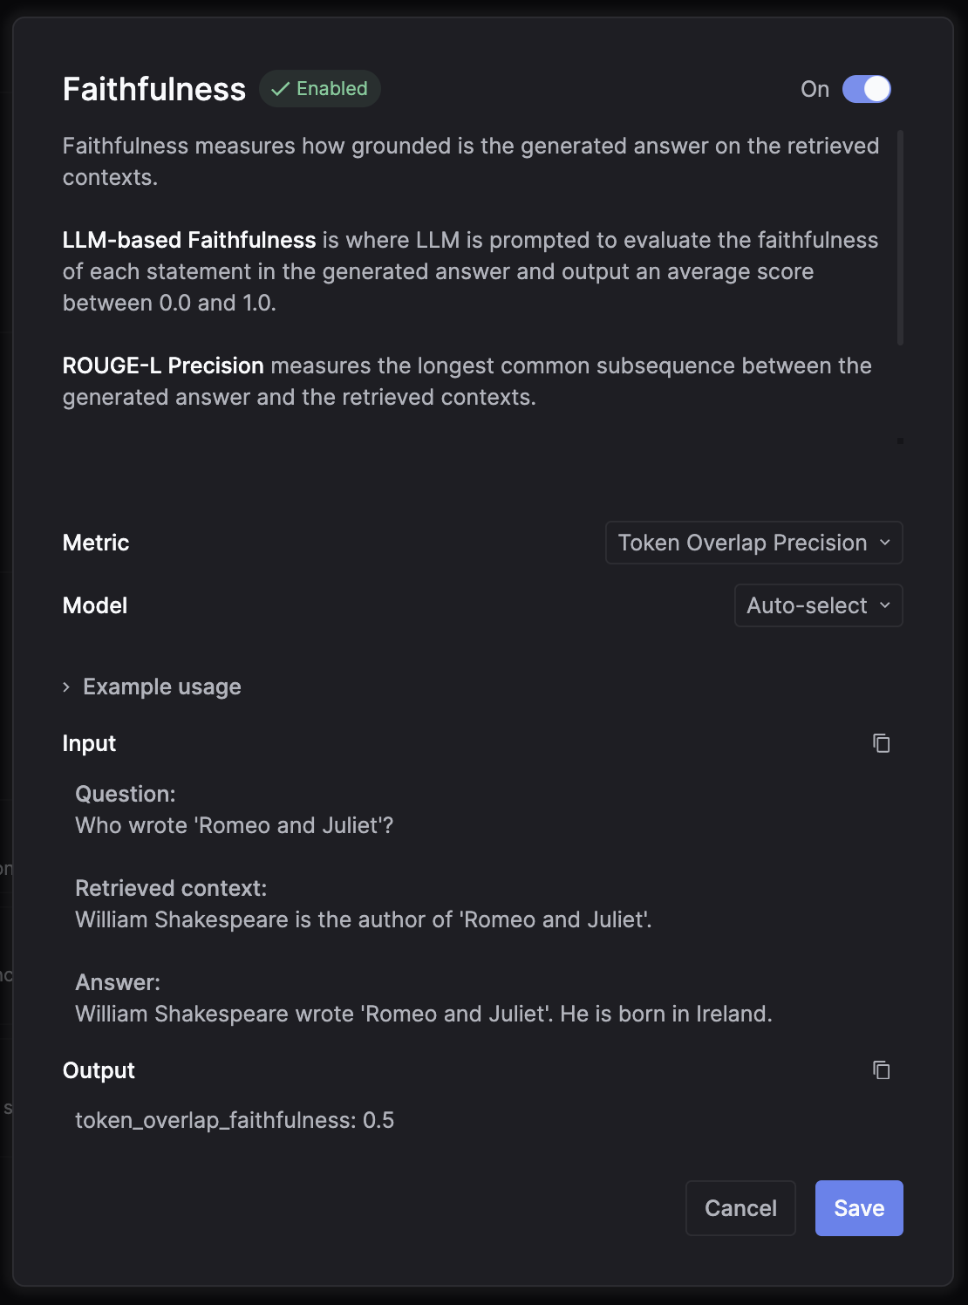Screen dimensions: 968x1305
Task: Click the bold LLM-based Faithfulness term
Action: click(x=189, y=240)
